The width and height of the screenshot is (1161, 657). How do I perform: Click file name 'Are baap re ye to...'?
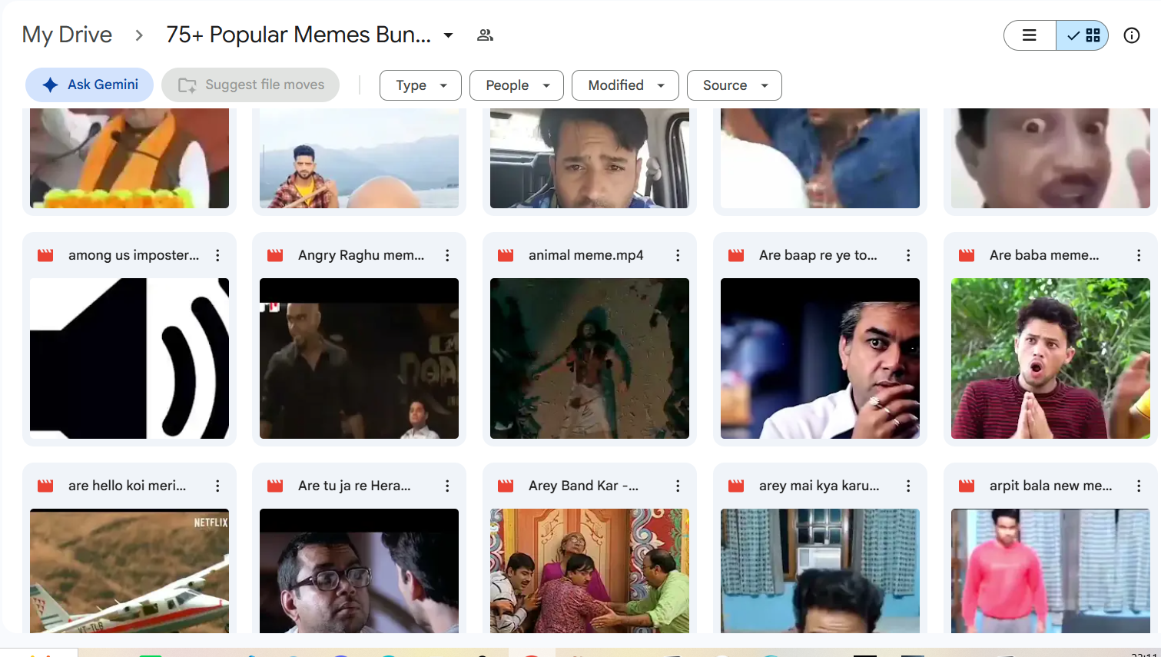pos(818,255)
